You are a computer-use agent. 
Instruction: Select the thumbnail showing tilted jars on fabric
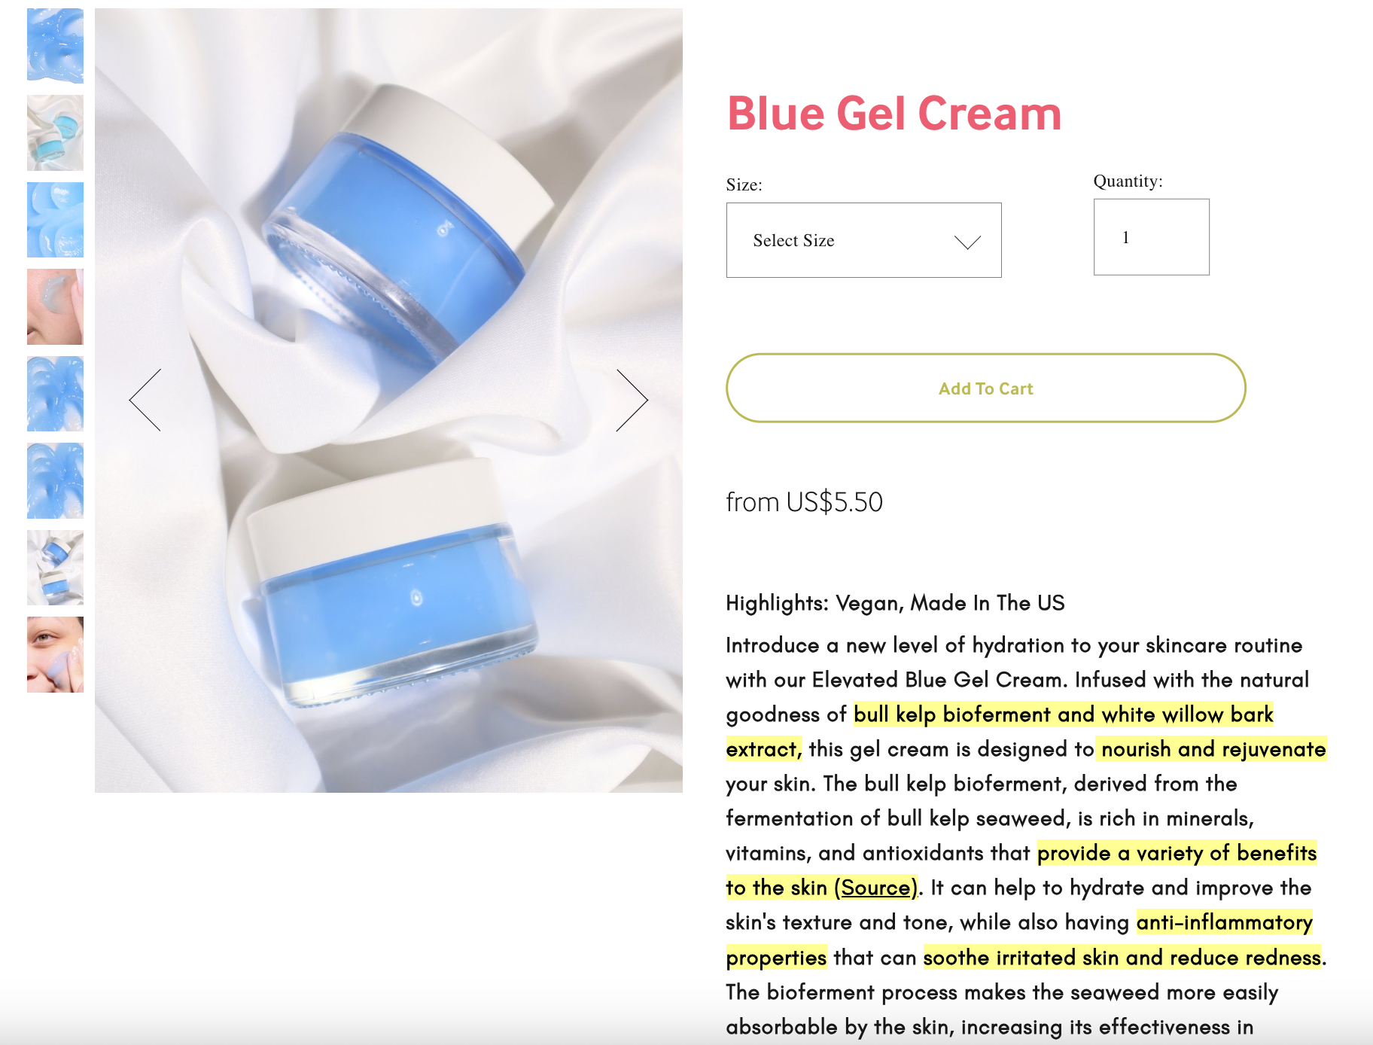pos(55,133)
